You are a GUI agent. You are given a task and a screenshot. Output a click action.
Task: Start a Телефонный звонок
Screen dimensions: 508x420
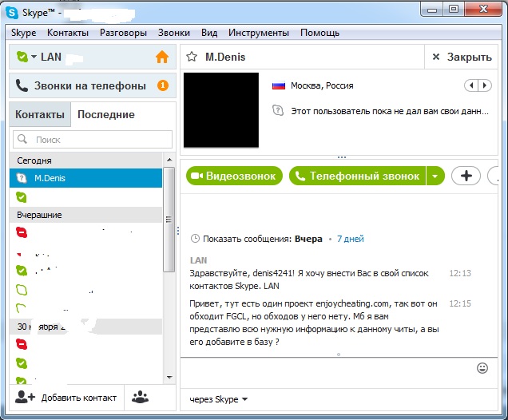tap(357, 176)
